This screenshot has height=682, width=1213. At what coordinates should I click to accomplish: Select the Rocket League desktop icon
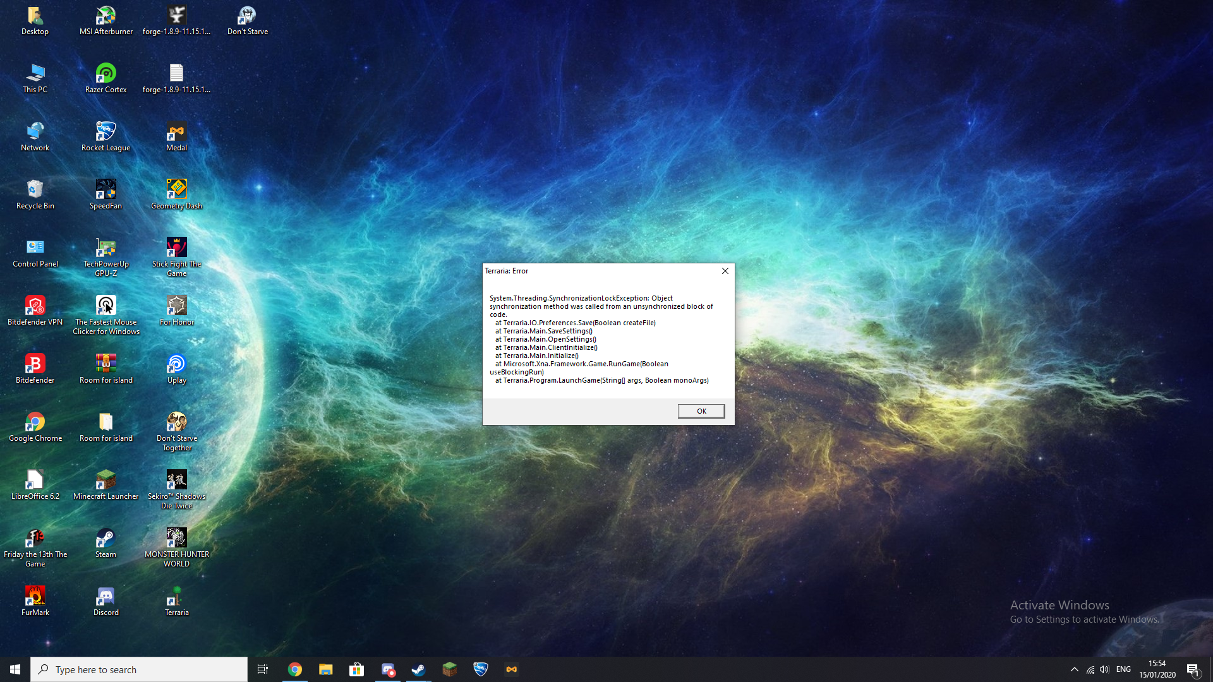pyautogui.click(x=106, y=137)
